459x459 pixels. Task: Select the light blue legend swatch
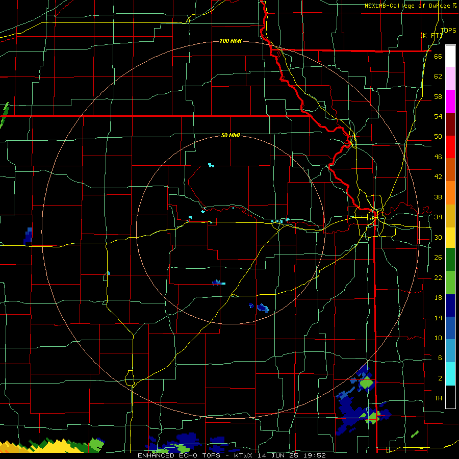click(450, 351)
